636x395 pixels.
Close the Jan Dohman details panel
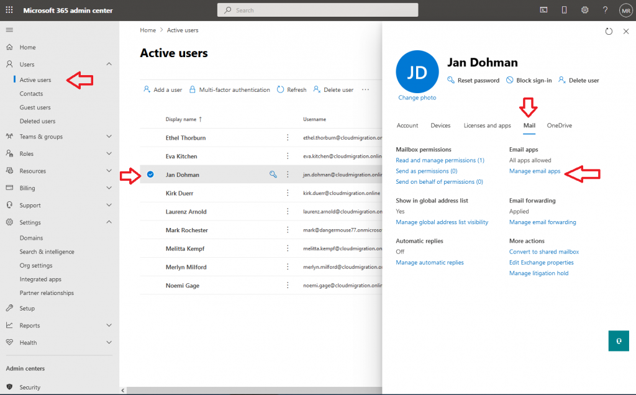(x=626, y=31)
